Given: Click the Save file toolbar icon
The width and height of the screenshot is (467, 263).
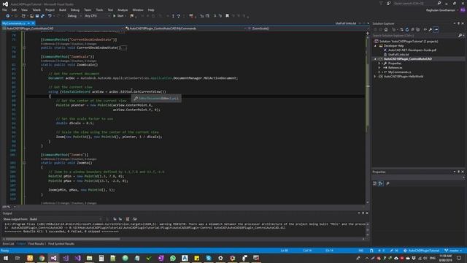Looking at the screenshot, I should point(37,16).
